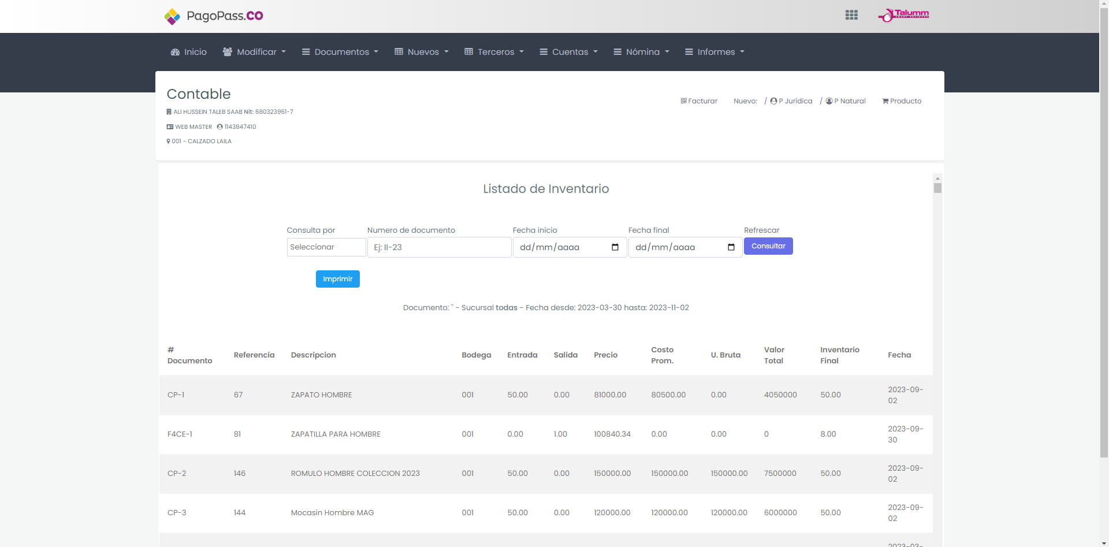1109x547 pixels.
Task: Create new P Natural
Action: pos(846,101)
